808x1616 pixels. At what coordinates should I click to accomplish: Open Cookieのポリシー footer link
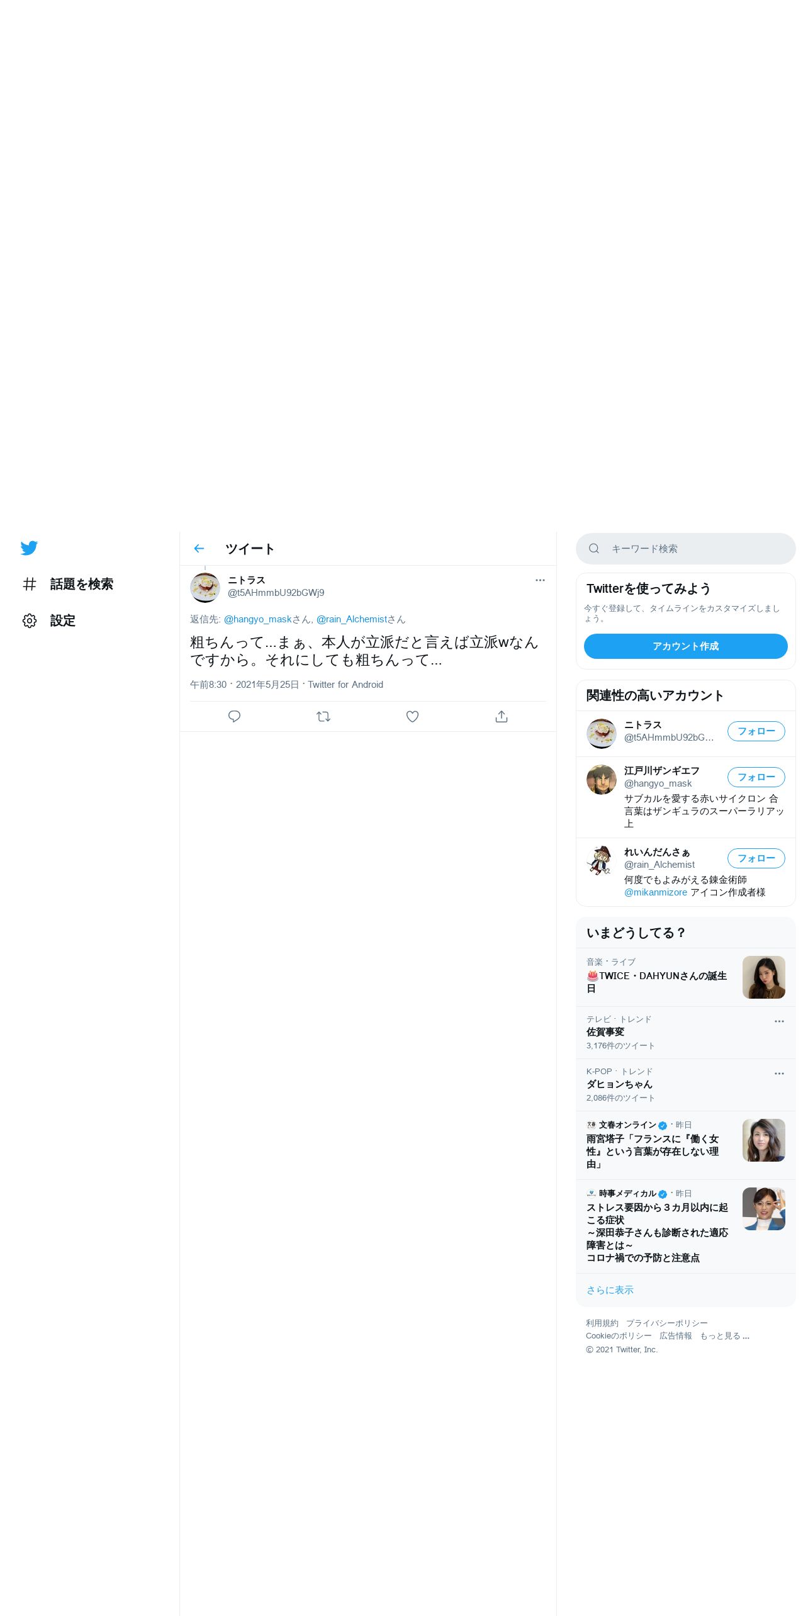pos(619,1336)
